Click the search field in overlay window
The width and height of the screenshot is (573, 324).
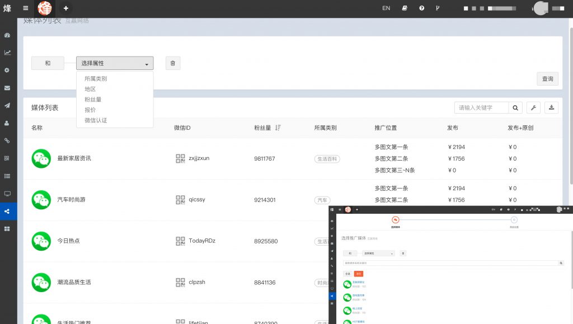coord(451,263)
